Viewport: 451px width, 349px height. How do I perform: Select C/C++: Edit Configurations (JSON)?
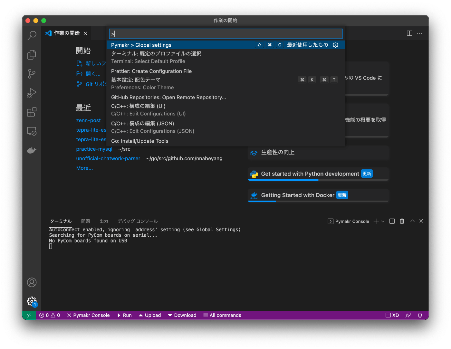click(226, 127)
